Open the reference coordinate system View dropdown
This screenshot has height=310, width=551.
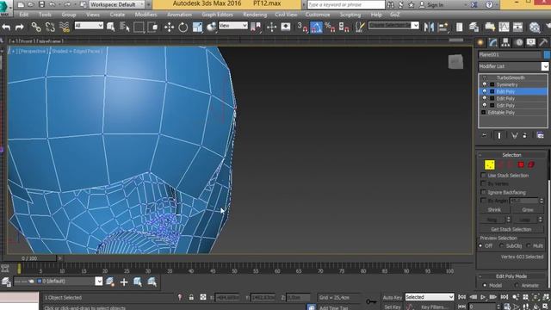233,26
